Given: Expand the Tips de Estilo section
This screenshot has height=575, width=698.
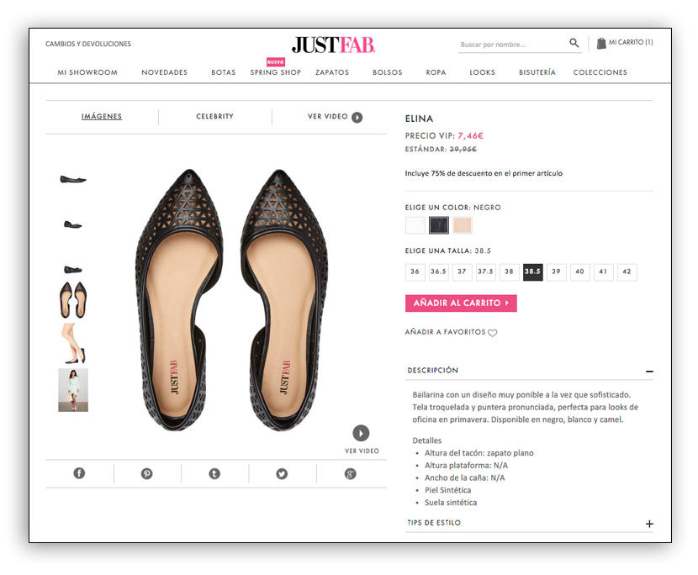Looking at the screenshot, I should (x=648, y=524).
